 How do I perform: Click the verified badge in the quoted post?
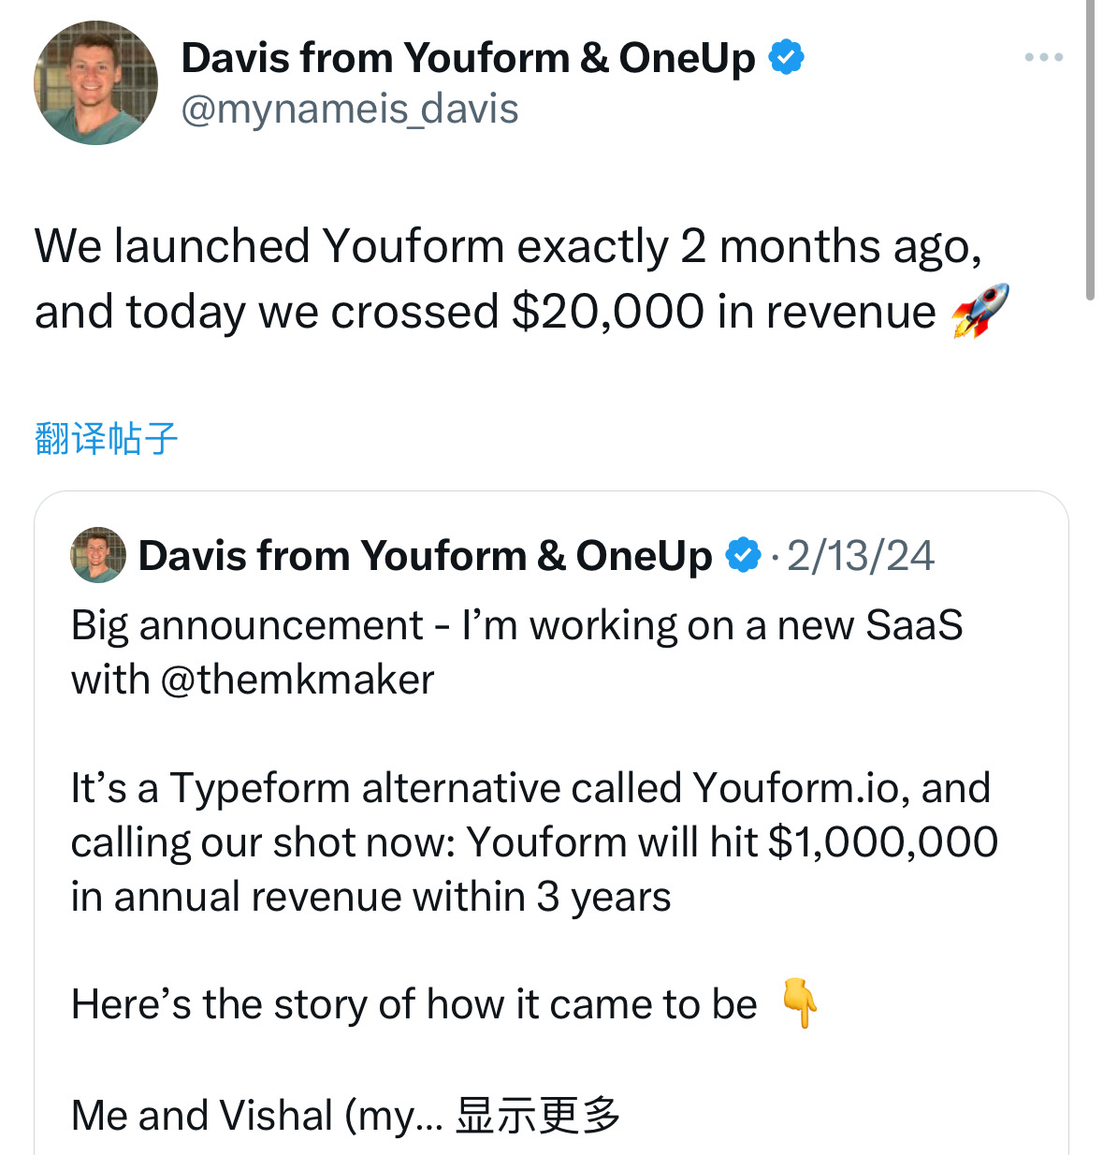click(x=744, y=555)
